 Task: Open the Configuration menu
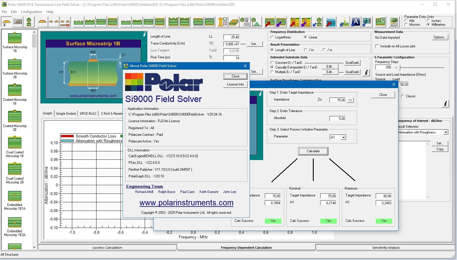pos(31,12)
